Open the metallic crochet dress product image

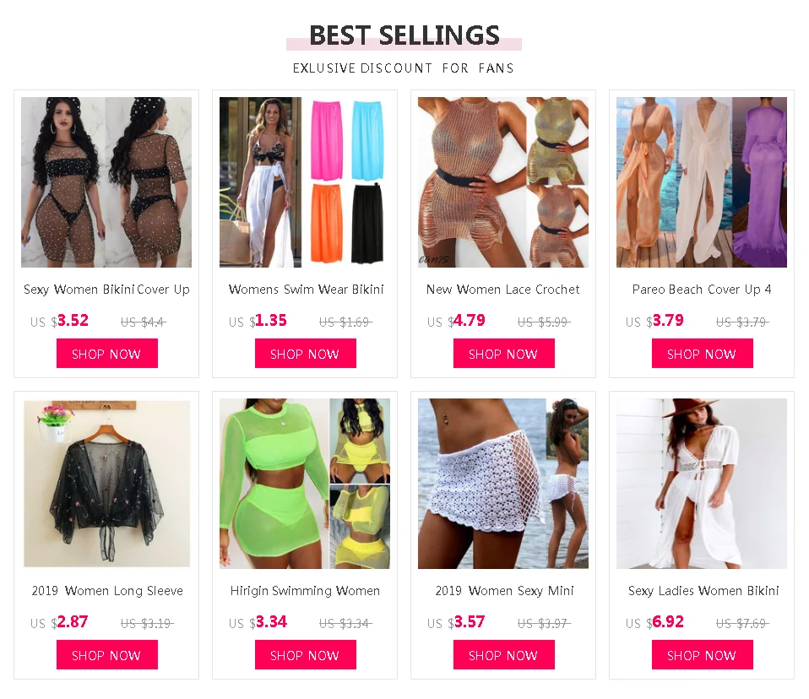503,182
